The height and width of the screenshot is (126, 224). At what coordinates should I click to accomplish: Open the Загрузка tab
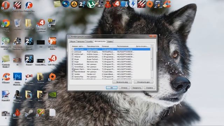[80, 42]
